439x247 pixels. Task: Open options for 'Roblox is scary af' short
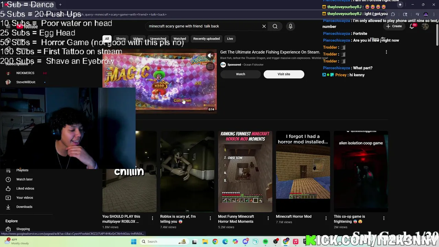[210, 218]
